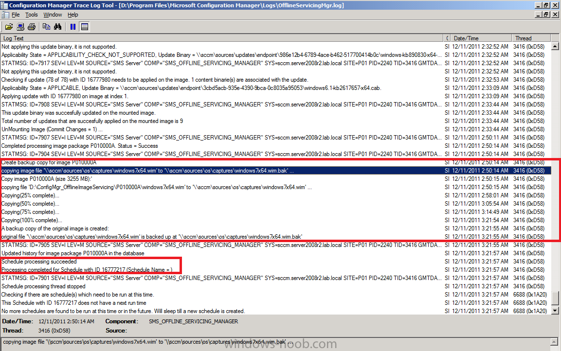Screen dimensions: 561x351
Task: Click the Open on Server computer icon
Action: (20, 27)
